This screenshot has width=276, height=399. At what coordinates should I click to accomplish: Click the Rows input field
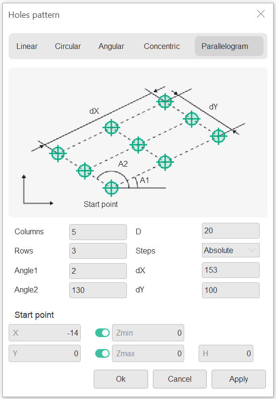pyautogui.click(x=98, y=251)
